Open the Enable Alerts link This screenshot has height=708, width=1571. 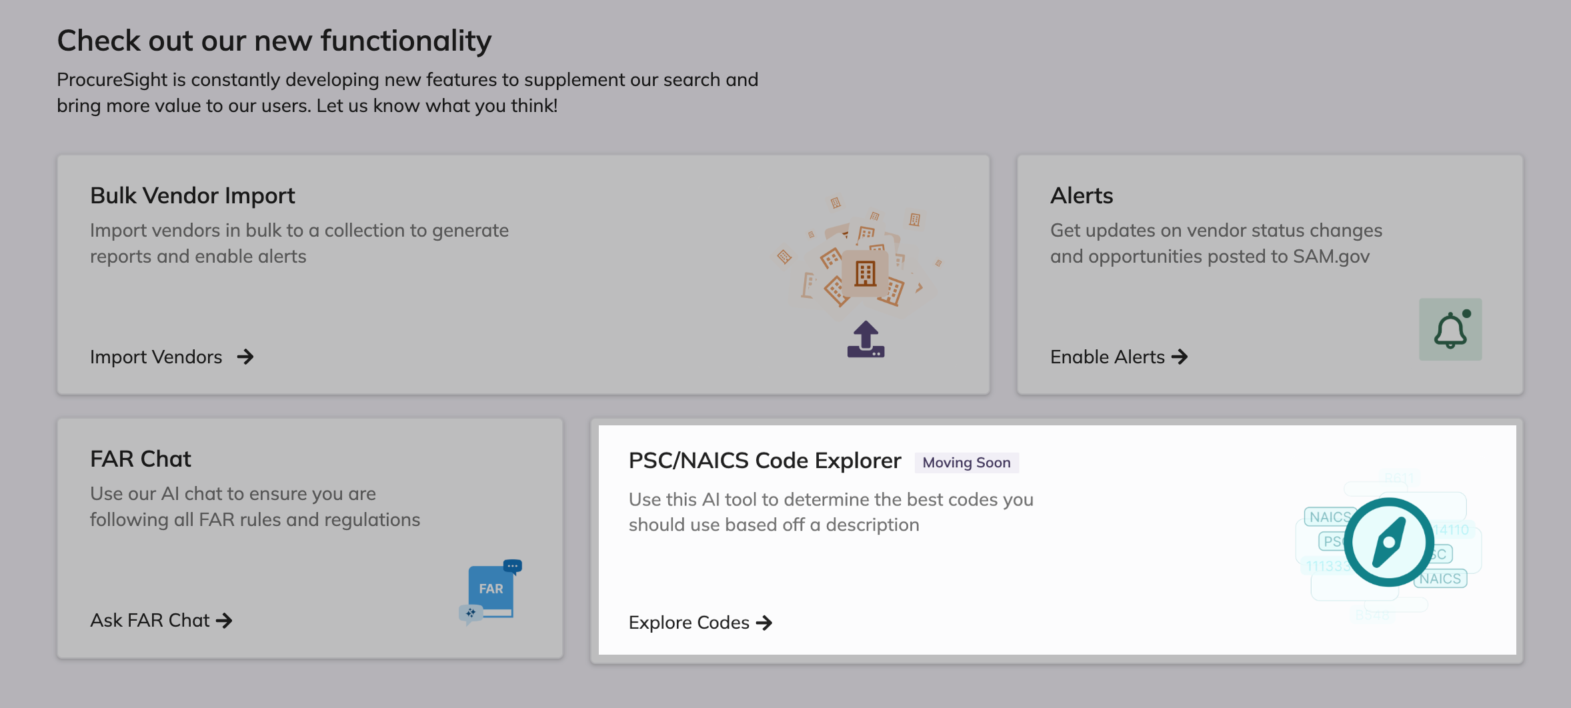pos(1119,357)
